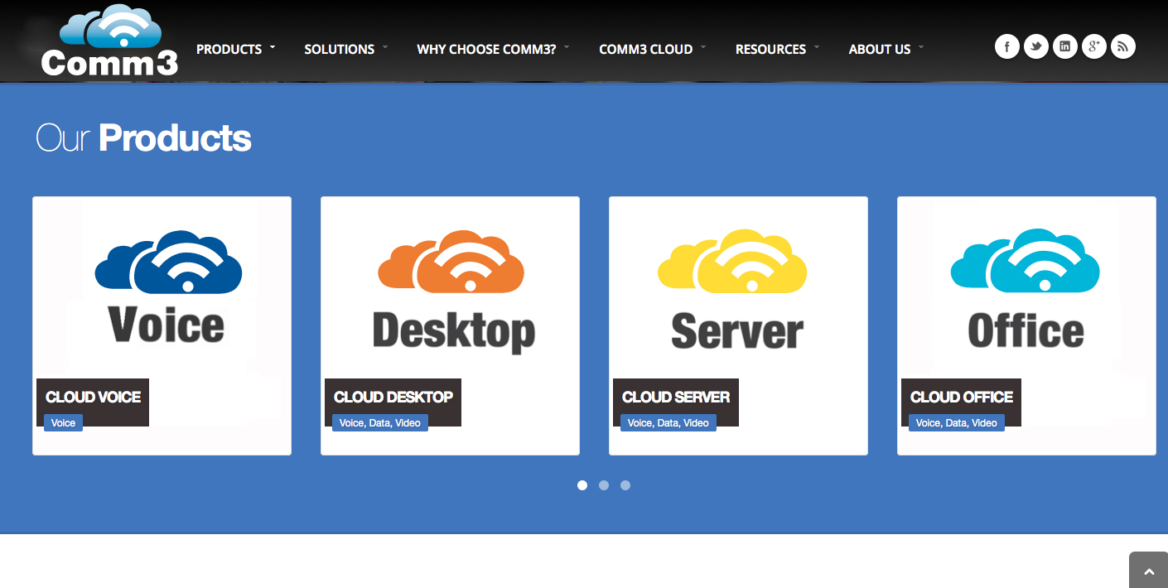The height and width of the screenshot is (588, 1168).
Task: Expand the Resources dropdown arrow
Action: pyautogui.click(x=817, y=47)
